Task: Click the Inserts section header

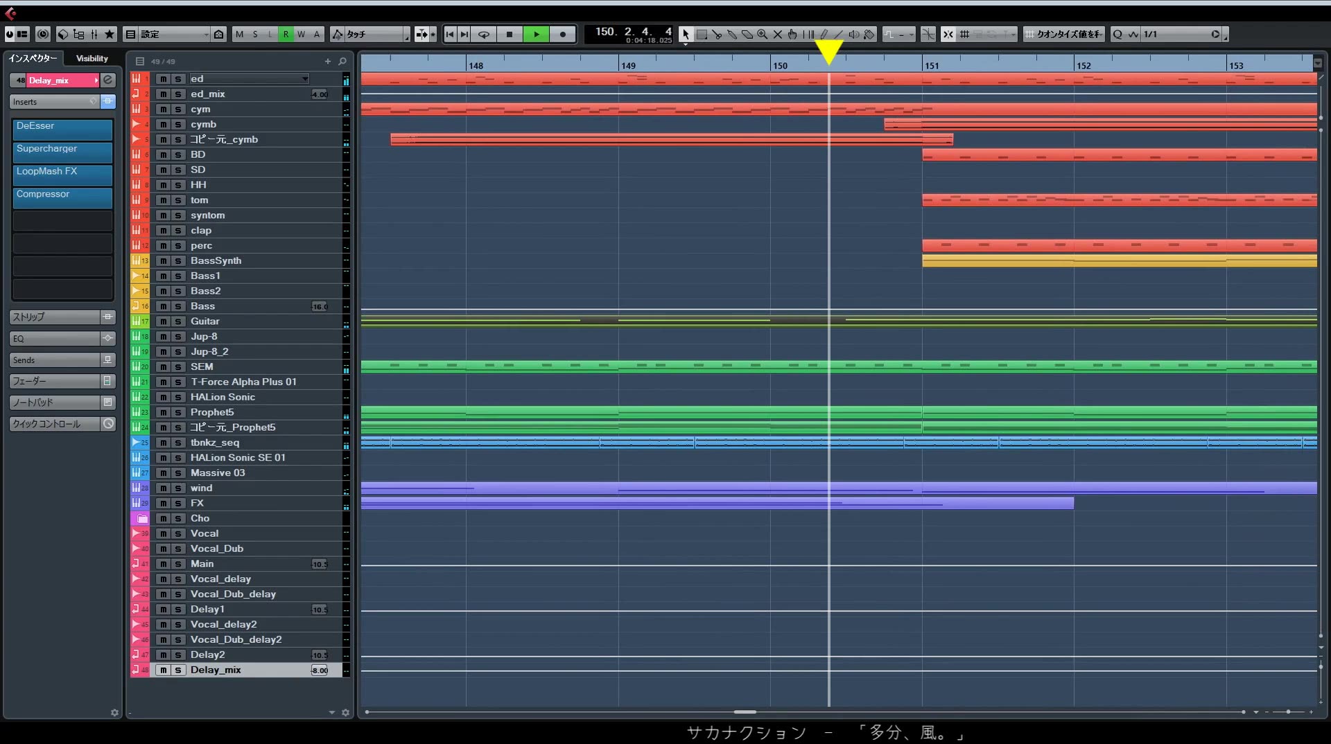Action: tap(54, 102)
